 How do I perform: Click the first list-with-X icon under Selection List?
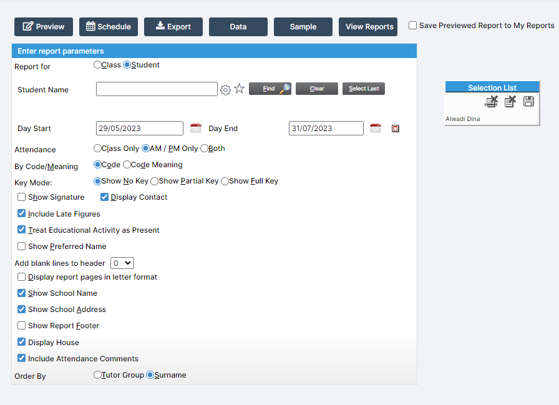491,102
